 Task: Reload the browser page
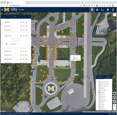coord(7,5)
